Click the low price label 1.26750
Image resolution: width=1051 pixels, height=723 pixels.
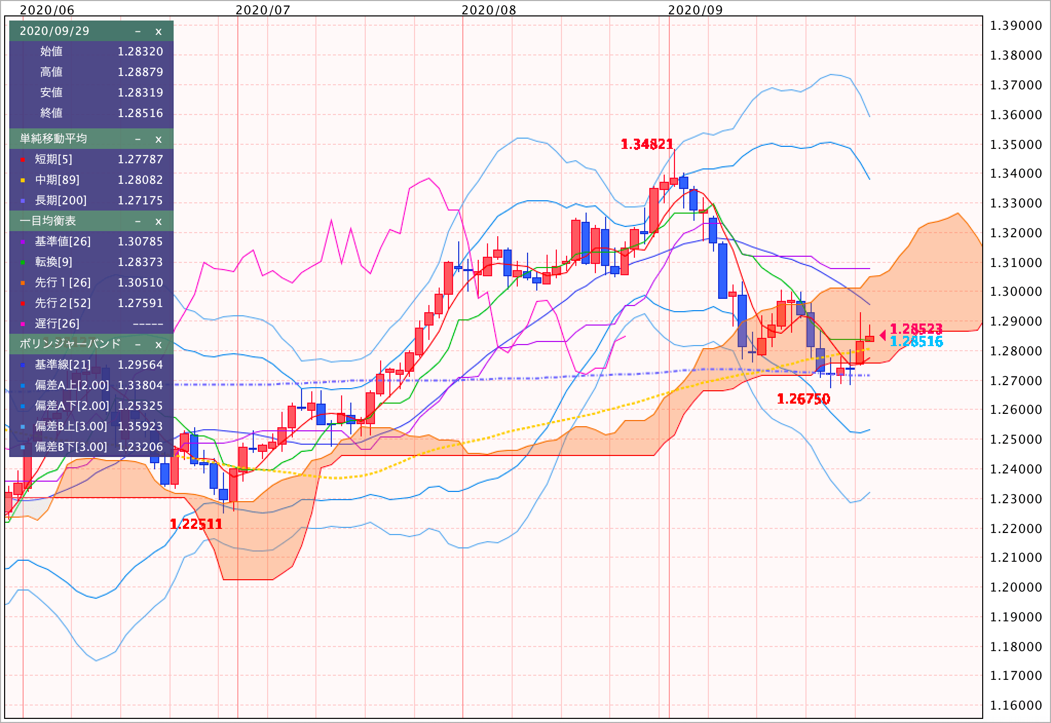(x=803, y=399)
